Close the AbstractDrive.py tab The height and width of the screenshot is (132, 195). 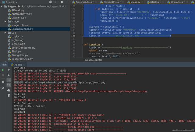[x=123, y=2]
